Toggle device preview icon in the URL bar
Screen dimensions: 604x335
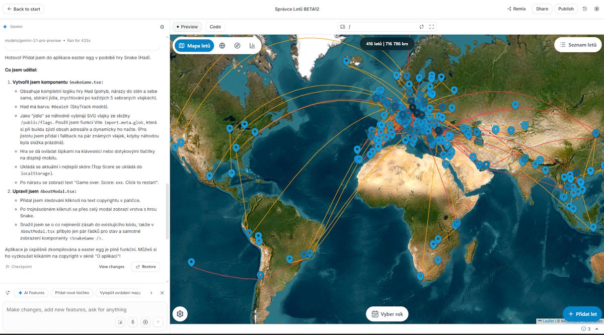click(343, 27)
